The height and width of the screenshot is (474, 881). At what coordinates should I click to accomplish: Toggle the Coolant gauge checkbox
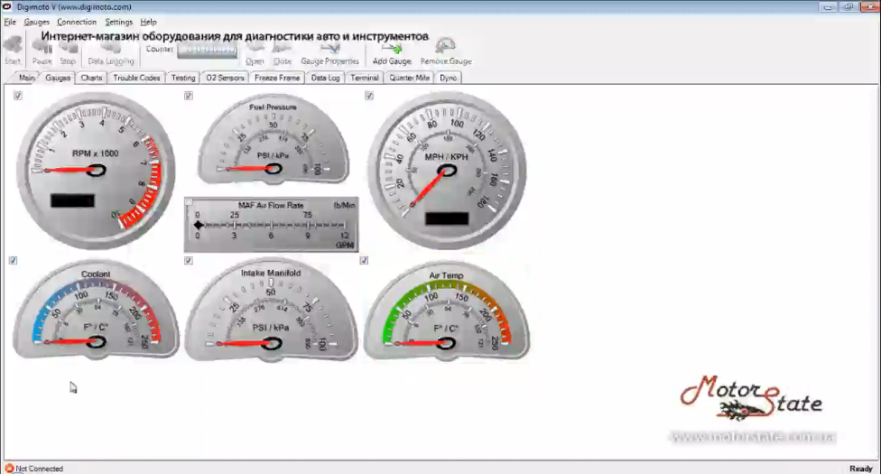pos(13,260)
